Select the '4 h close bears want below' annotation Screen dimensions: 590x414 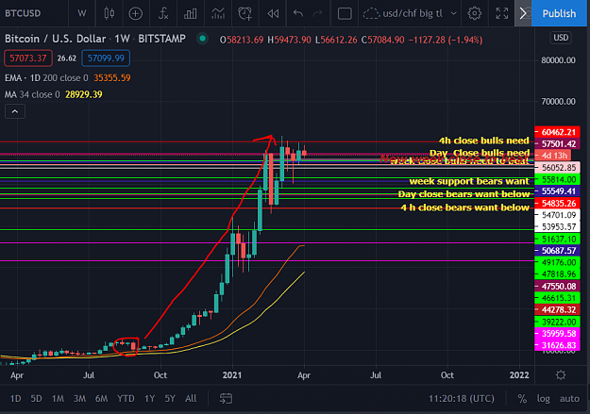coord(465,207)
